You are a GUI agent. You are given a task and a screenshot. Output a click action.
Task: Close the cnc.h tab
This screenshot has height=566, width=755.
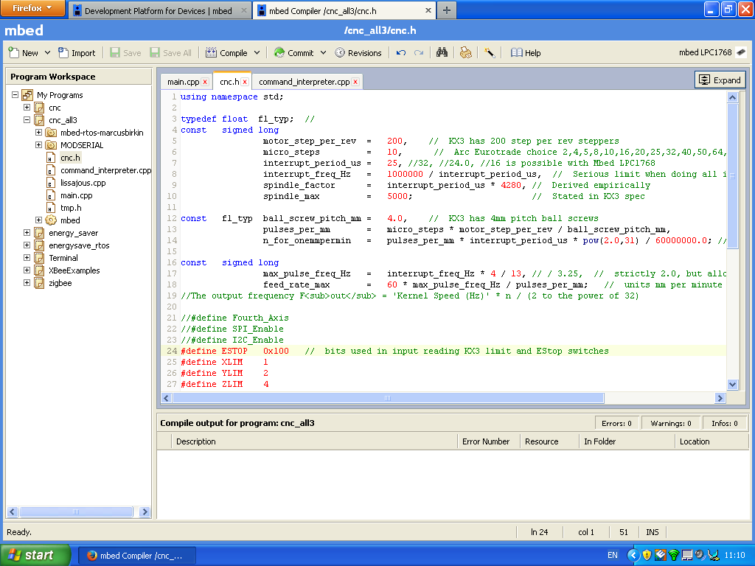245,82
